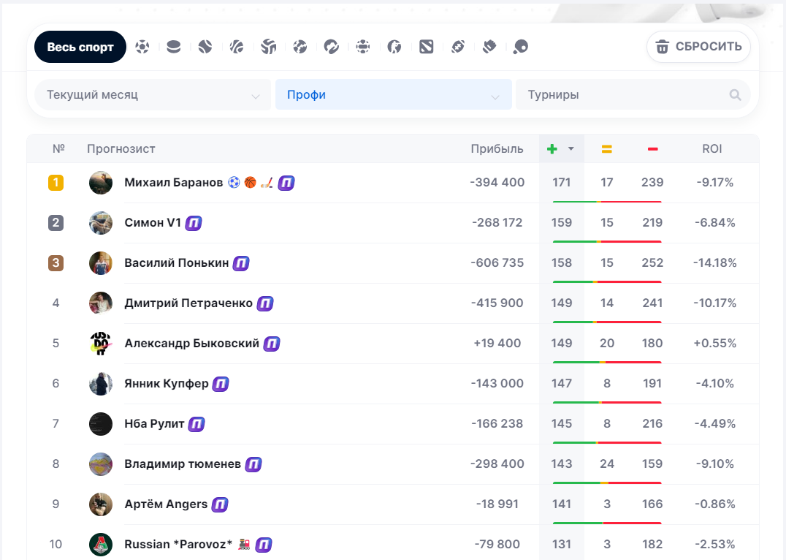Click the boxing glove sport filter
The image size is (786, 560).
(489, 47)
